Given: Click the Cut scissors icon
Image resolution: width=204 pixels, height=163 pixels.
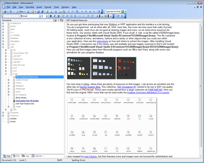Looking at the screenshot, I should [56, 11].
